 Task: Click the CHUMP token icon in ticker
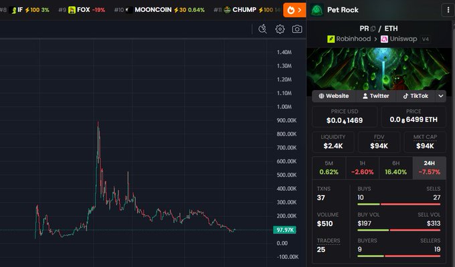click(x=227, y=10)
